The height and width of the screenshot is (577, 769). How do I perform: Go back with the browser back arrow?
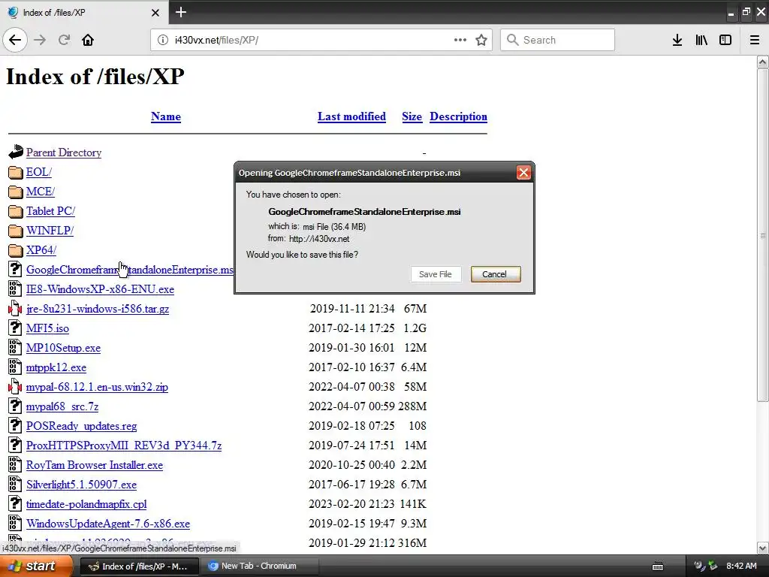click(x=15, y=41)
